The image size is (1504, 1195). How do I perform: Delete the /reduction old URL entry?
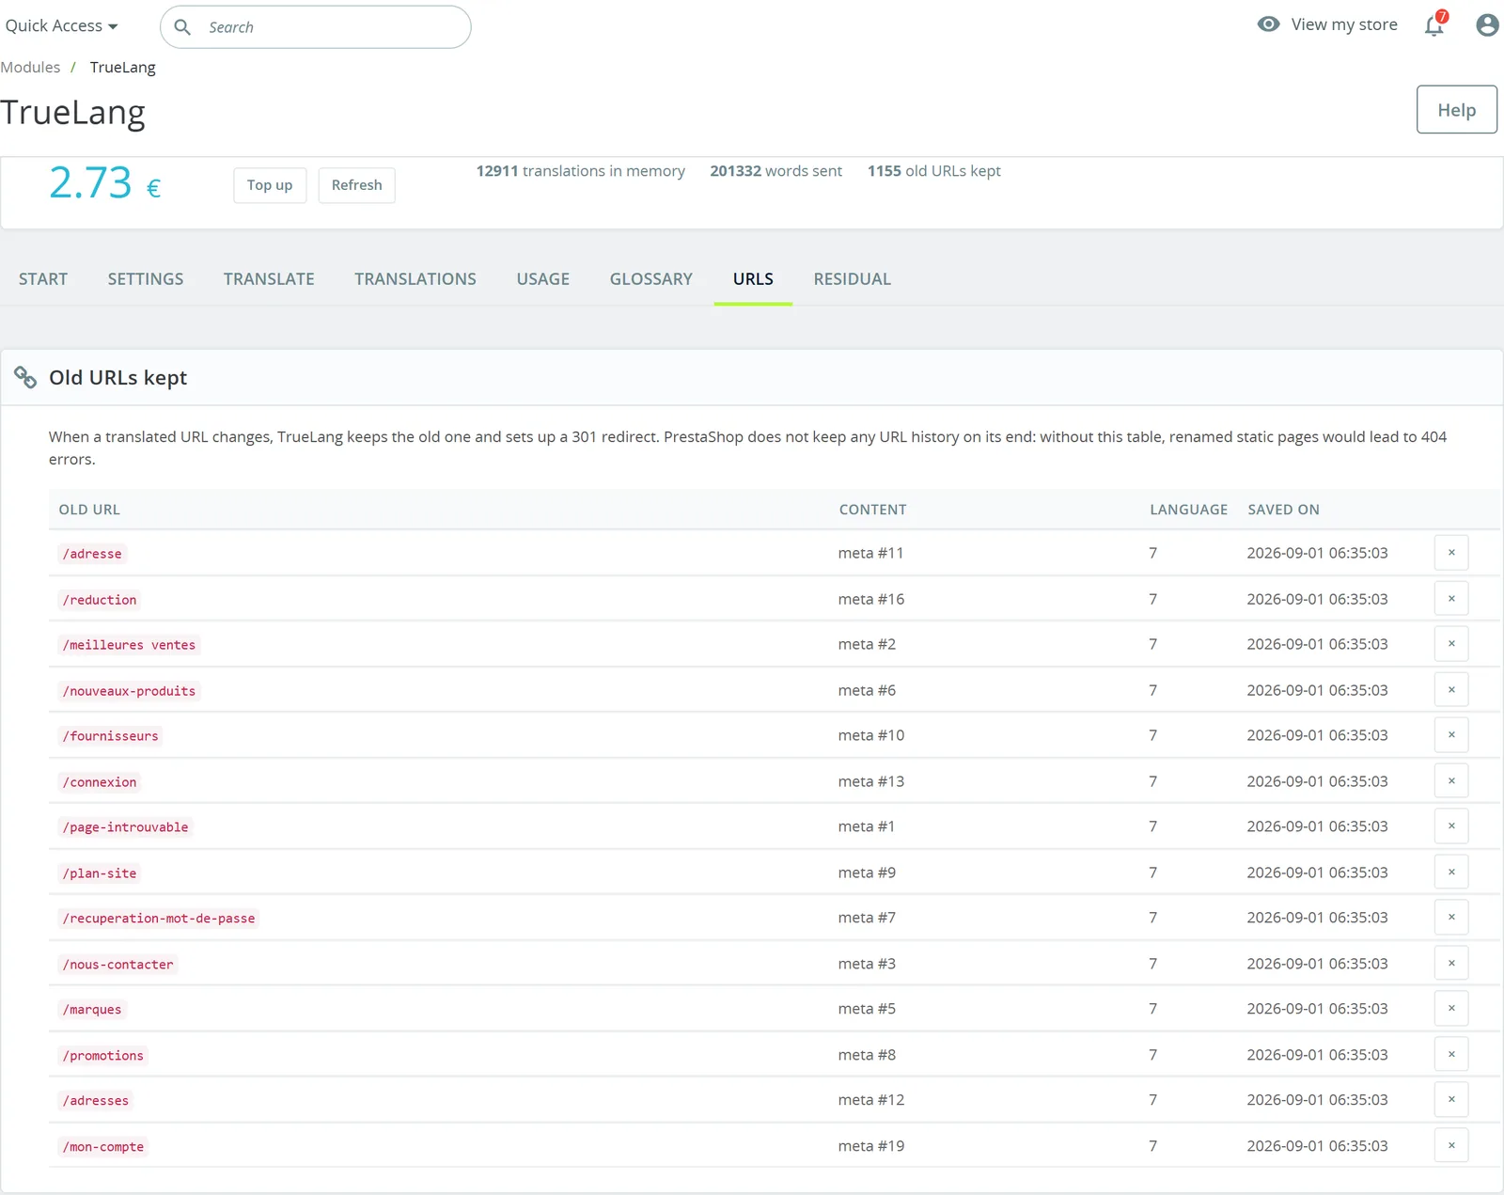(x=1451, y=599)
